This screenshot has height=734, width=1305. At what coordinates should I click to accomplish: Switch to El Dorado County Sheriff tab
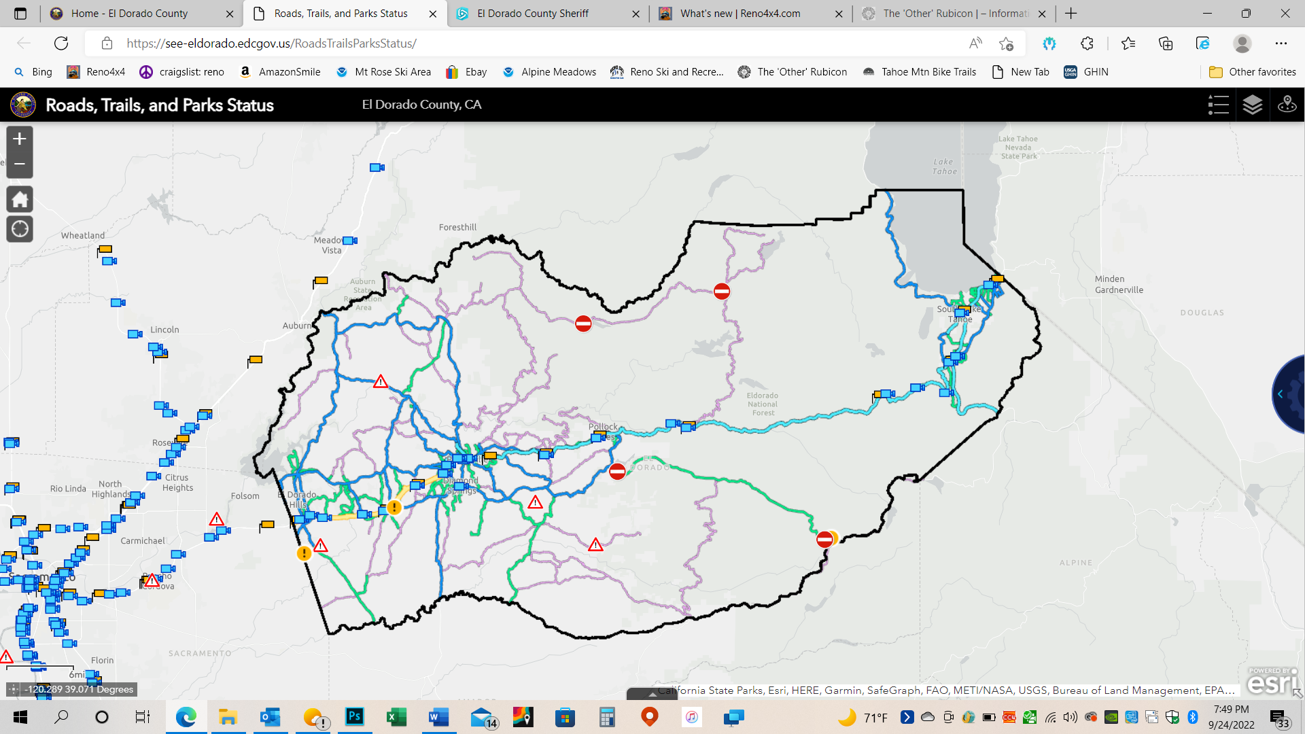pyautogui.click(x=533, y=14)
